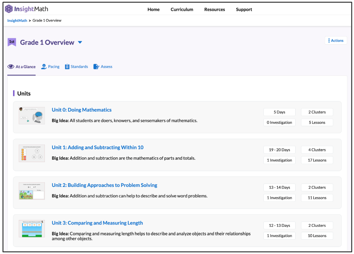Click the Standards clipboard icon
Image resolution: width=354 pixels, height=254 pixels.
tap(67, 67)
